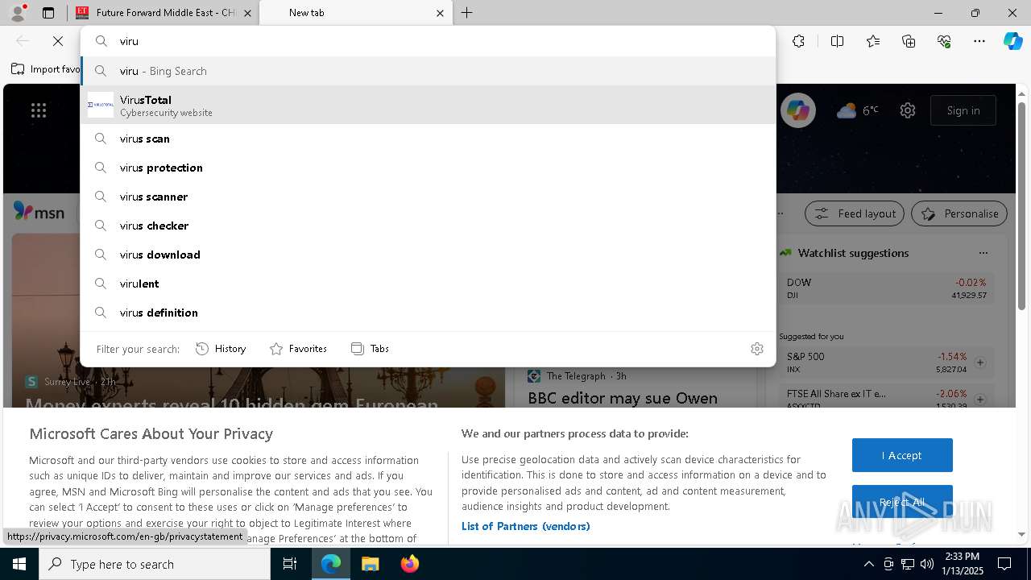The image size is (1031, 580).
Task: Toggle Split screen view
Action: click(x=837, y=41)
